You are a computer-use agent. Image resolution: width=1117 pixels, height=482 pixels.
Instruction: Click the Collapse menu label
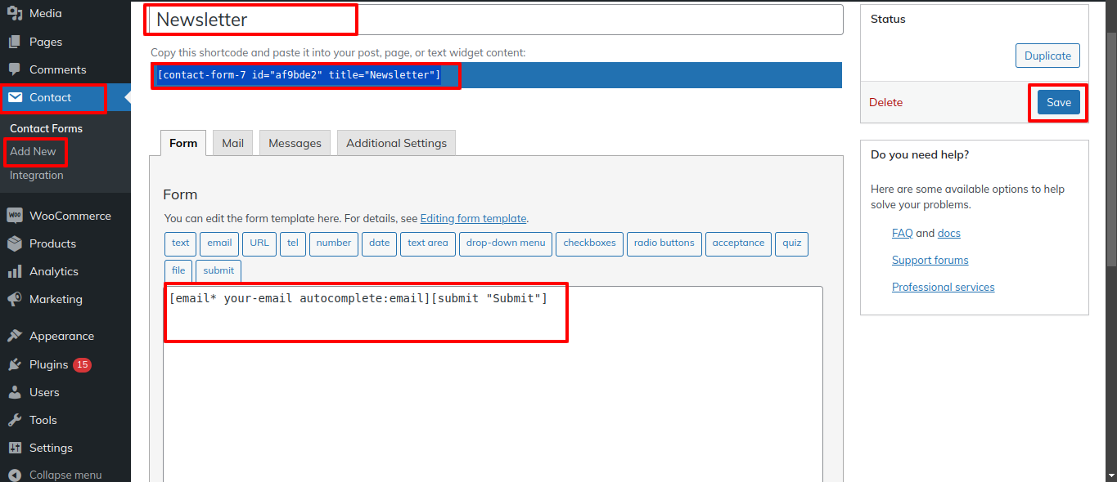[65, 475]
